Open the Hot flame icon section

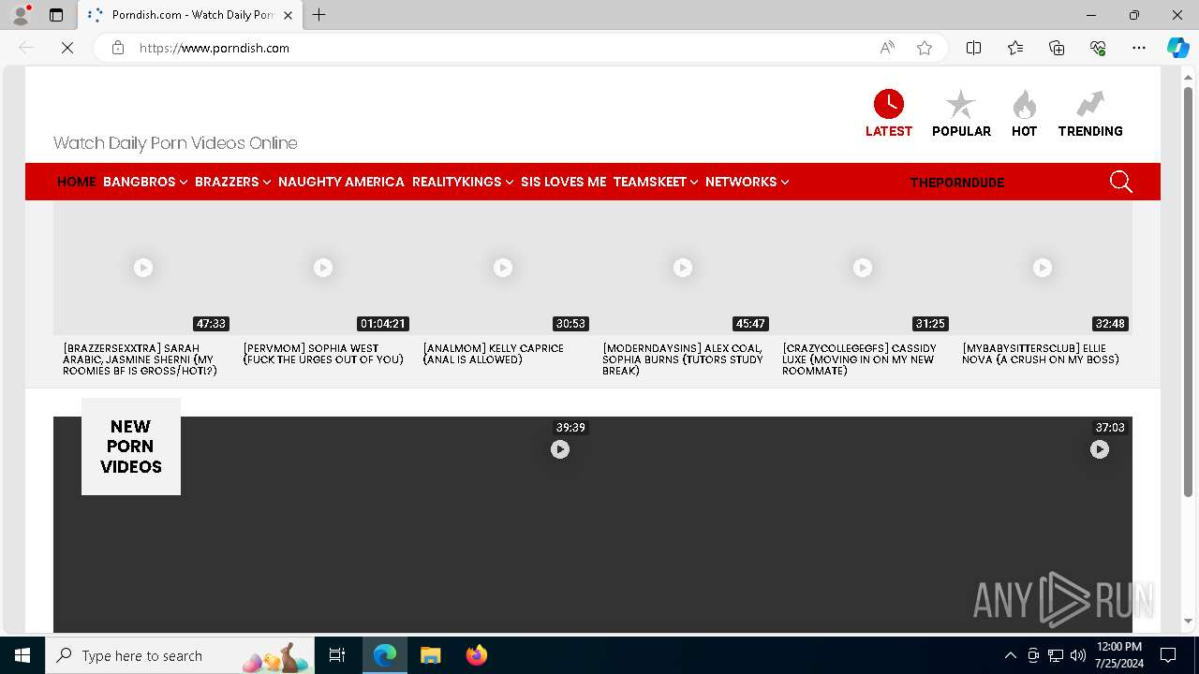(1024, 113)
